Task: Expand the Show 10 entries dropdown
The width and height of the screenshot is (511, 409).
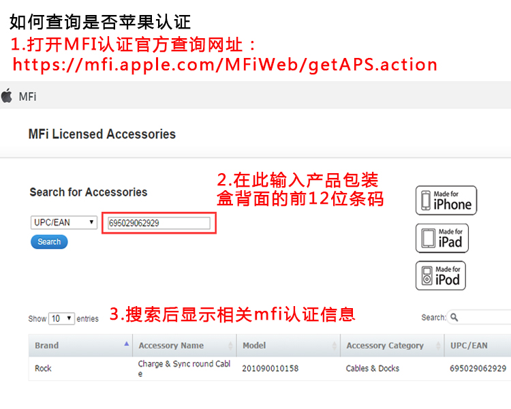Action: (61, 318)
